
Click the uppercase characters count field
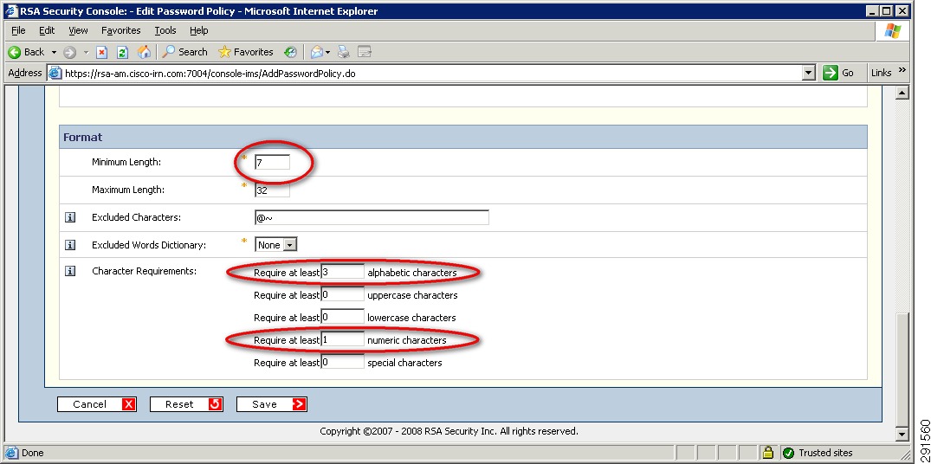[x=343, y=295]
